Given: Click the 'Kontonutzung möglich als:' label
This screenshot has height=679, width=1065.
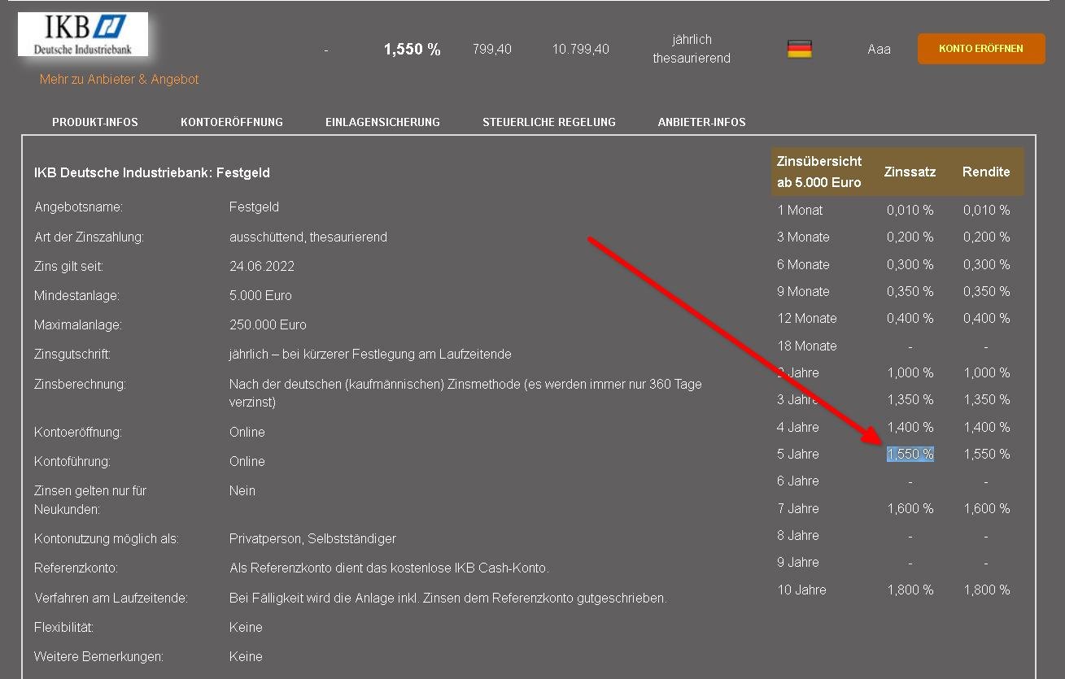Looking at the screenshot, I should click(x=107, y=539).
